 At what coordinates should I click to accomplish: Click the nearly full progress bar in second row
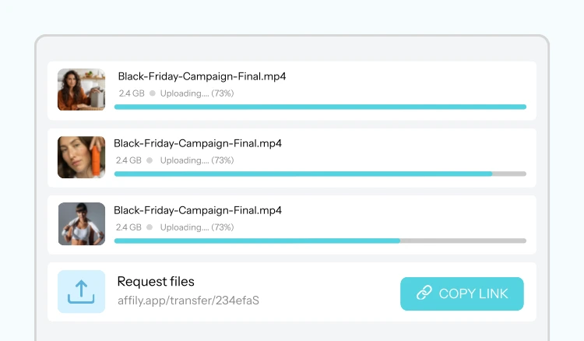[320, 174]
